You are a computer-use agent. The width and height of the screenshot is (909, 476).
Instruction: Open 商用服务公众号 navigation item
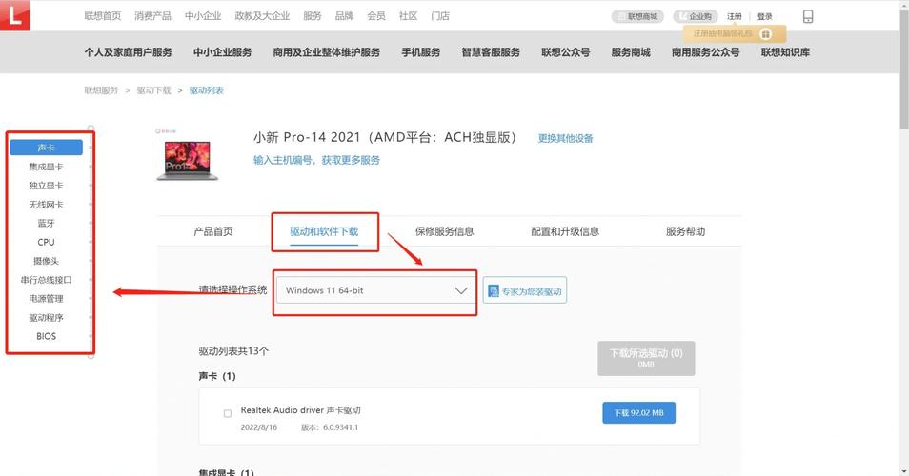point(705,52)
